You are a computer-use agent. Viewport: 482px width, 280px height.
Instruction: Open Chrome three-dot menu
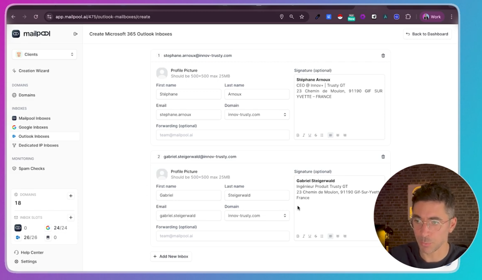click(x=451, y=17)
